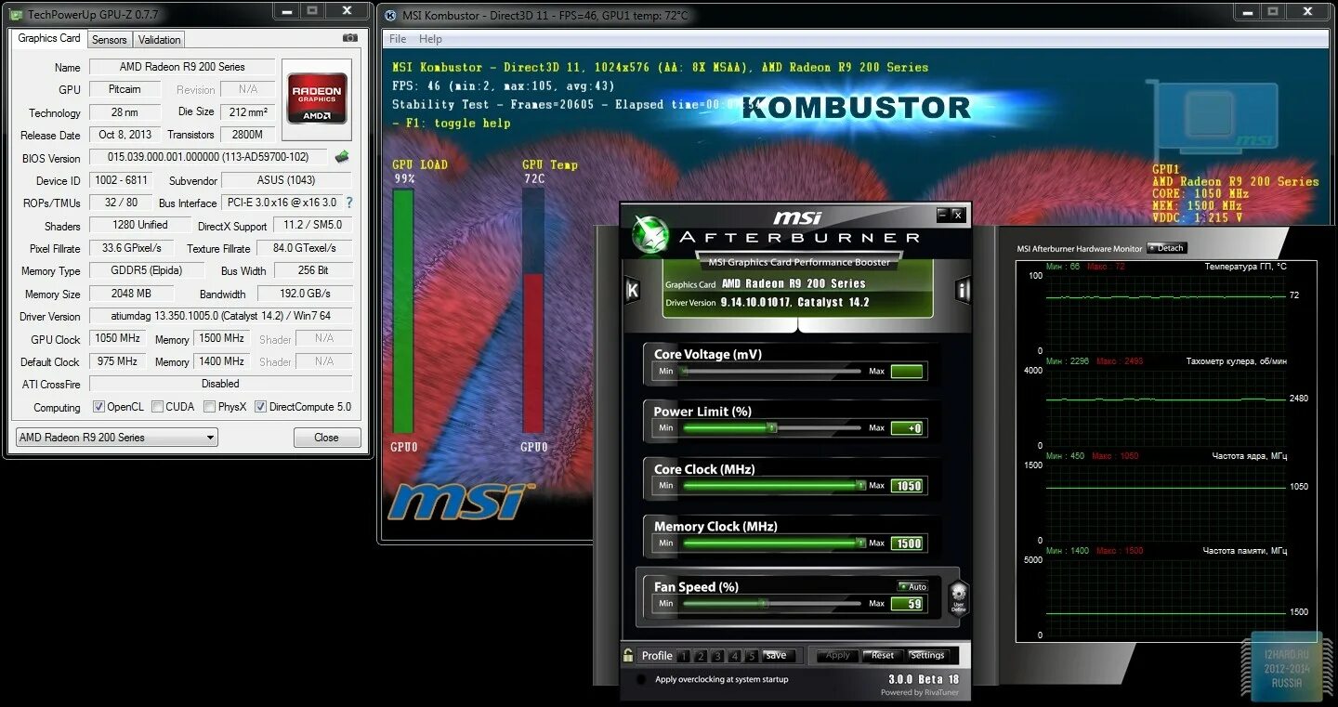Click the bus interface question mark icon
The image size is (1338, 707).
[x=349, y=203]
